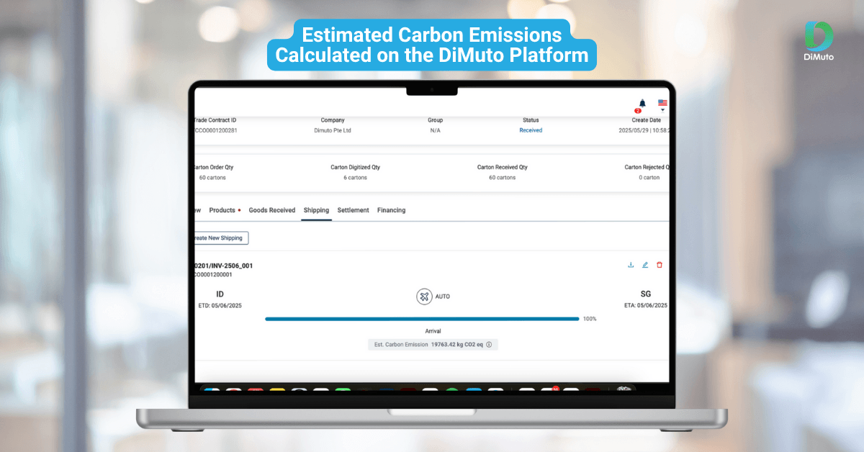Click the airplane transport mode icon
This screenshot has height=452, width=864.
pos(424,297)
